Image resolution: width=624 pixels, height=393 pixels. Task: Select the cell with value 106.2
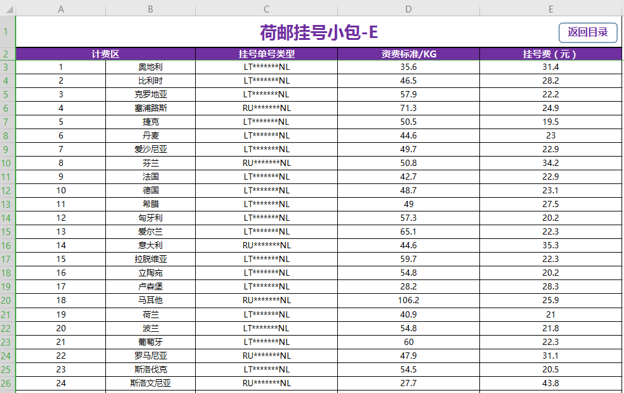coord(408,300)
